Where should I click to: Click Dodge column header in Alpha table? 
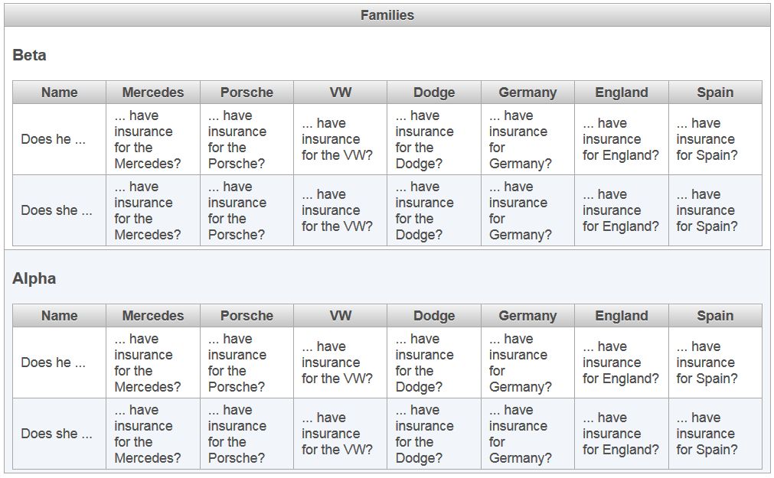(x=434, y=316)
